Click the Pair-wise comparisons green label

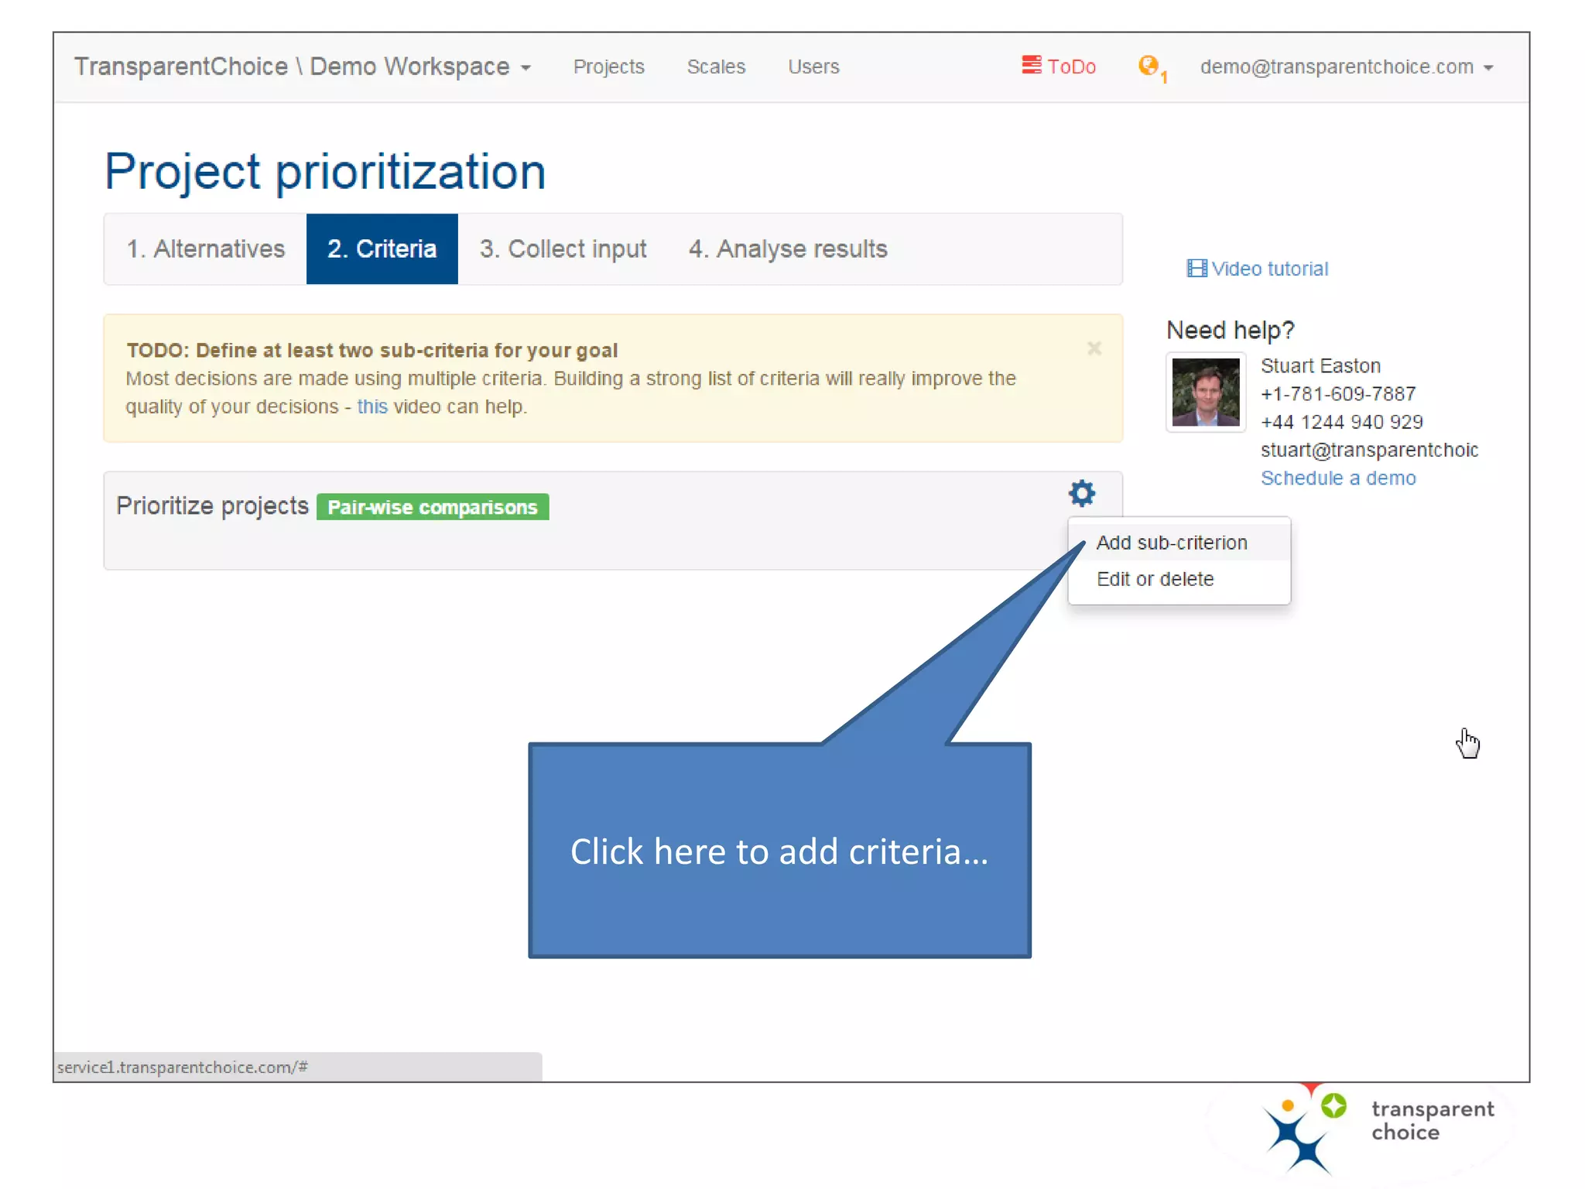click(432, 508)
